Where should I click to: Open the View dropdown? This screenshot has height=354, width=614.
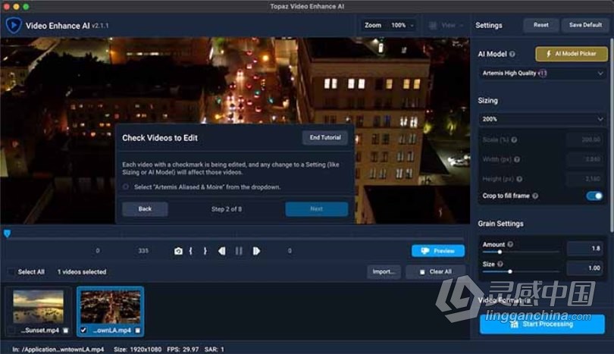(x=446, y=26)
